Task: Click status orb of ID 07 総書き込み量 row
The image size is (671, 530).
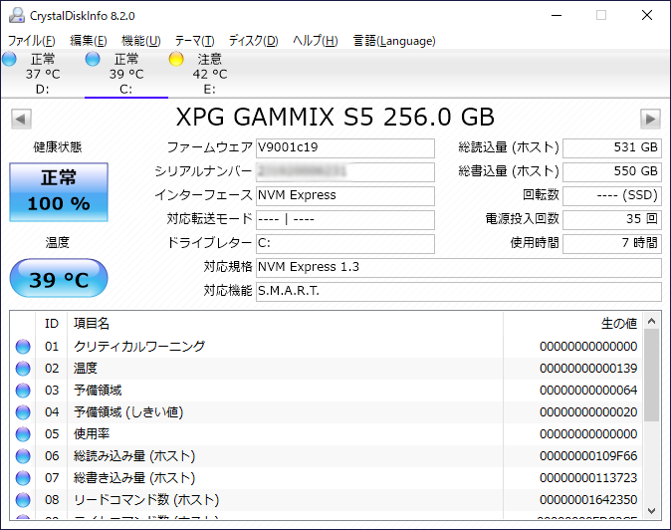Action: click(23, 478)
